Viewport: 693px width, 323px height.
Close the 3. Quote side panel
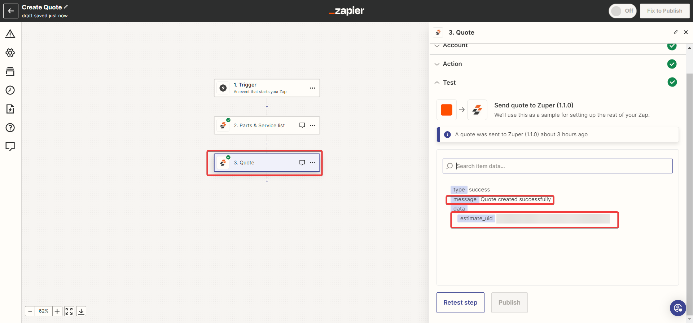tap(686, 32)
